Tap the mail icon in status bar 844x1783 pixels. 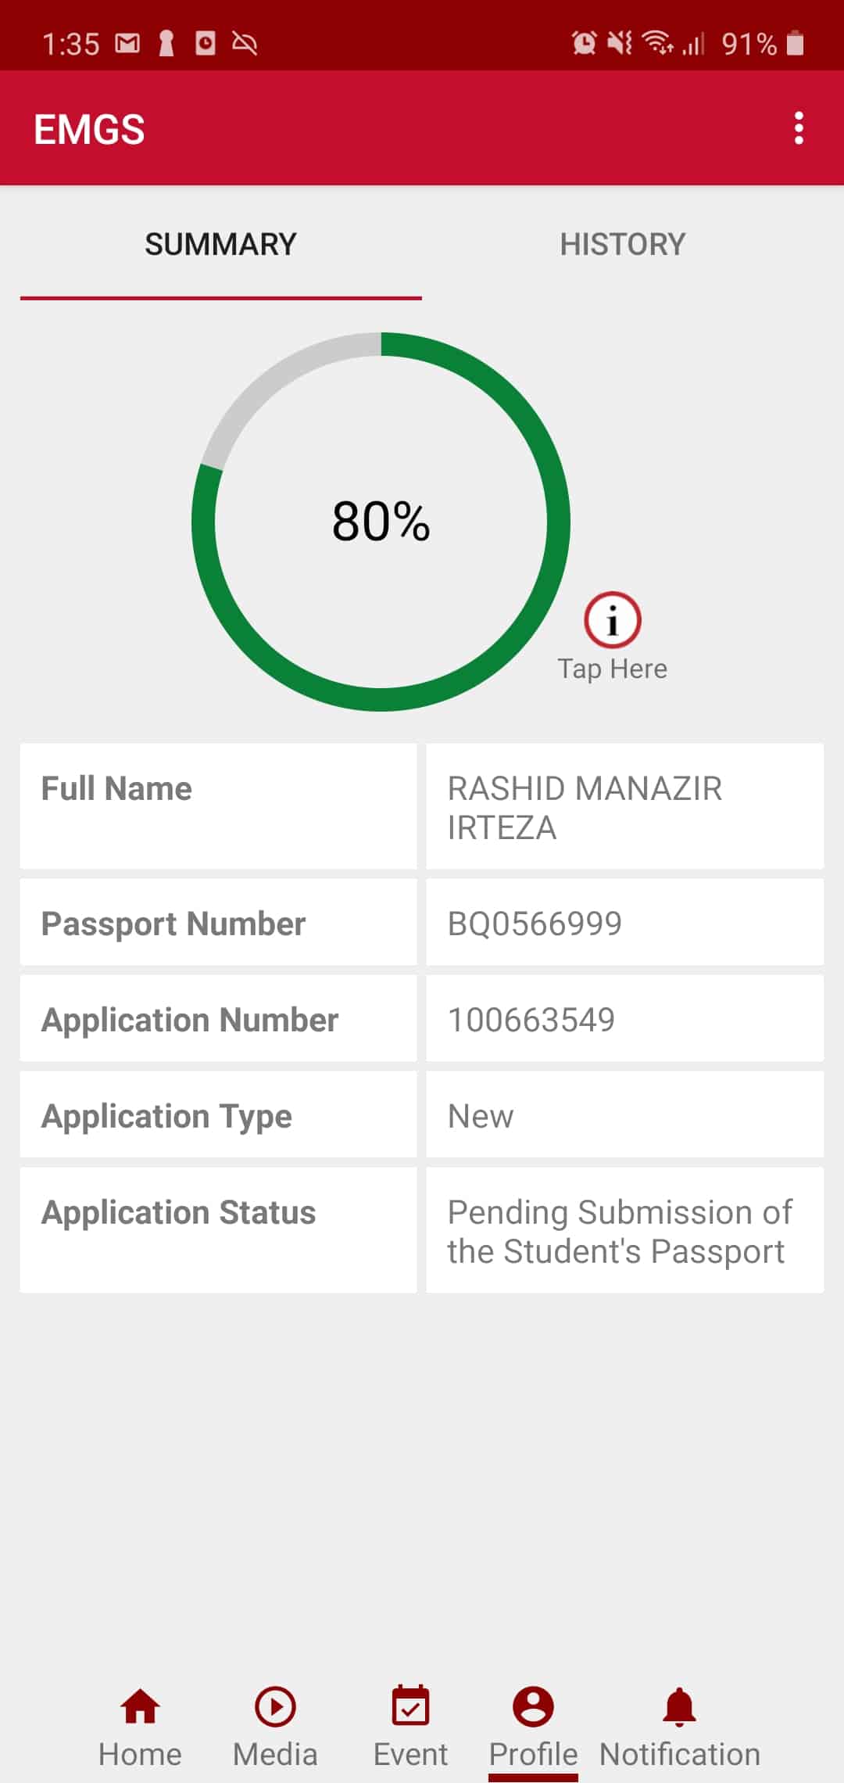[x=127, y=43]
